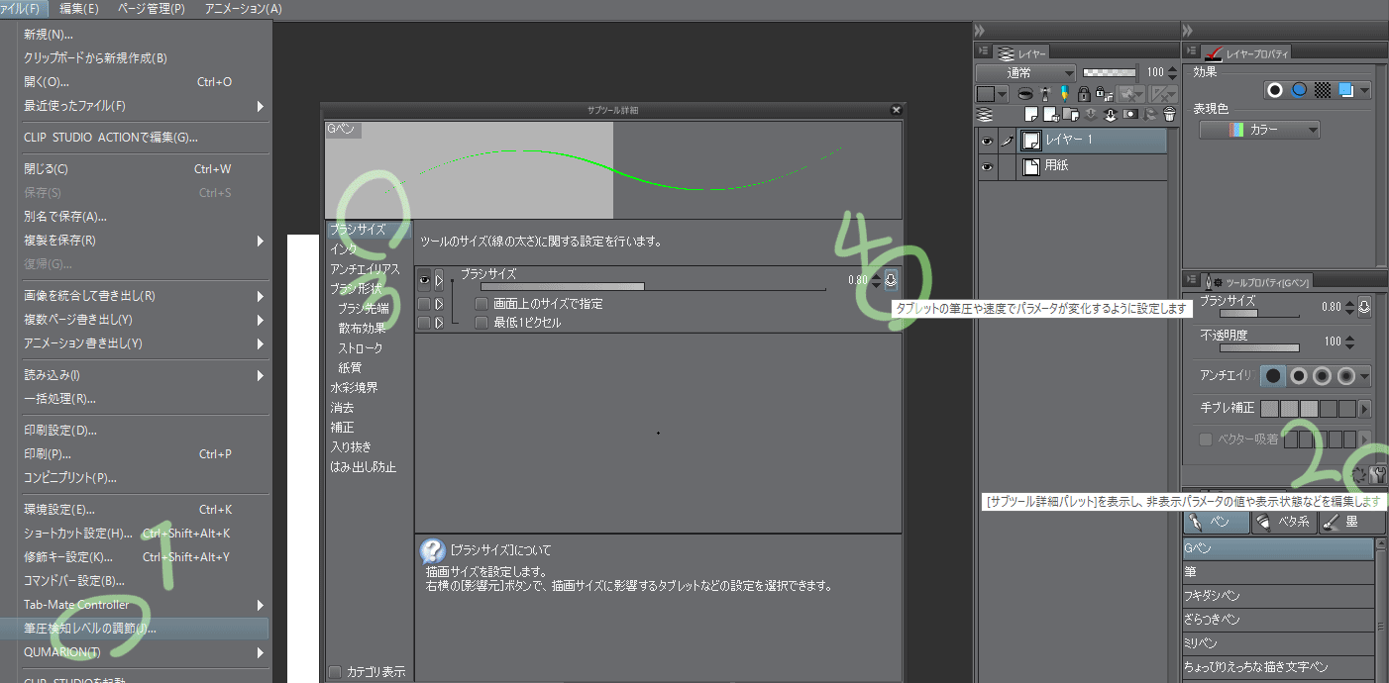Select the ミリペン sub tool

pyautogui.click(x=1279, y=643)
